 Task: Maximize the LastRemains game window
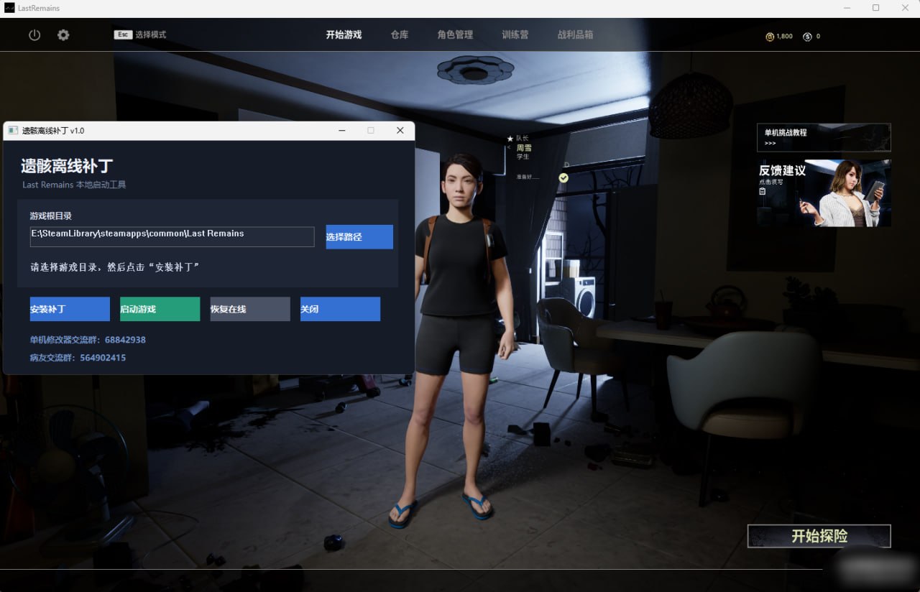[875, 8]
